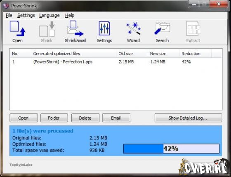The height and width of the screenshot is (177, 231).
Task: Select the Shrink toolbar icon
Action: 47,32
